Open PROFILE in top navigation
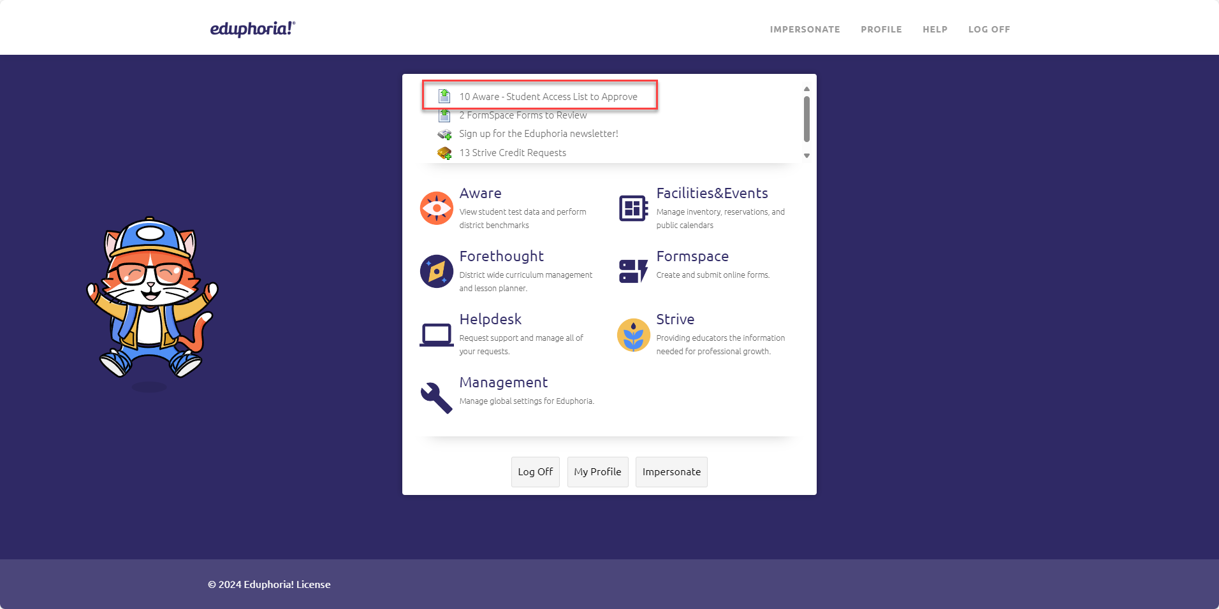The image size is (1219, 609). point(881,29)
